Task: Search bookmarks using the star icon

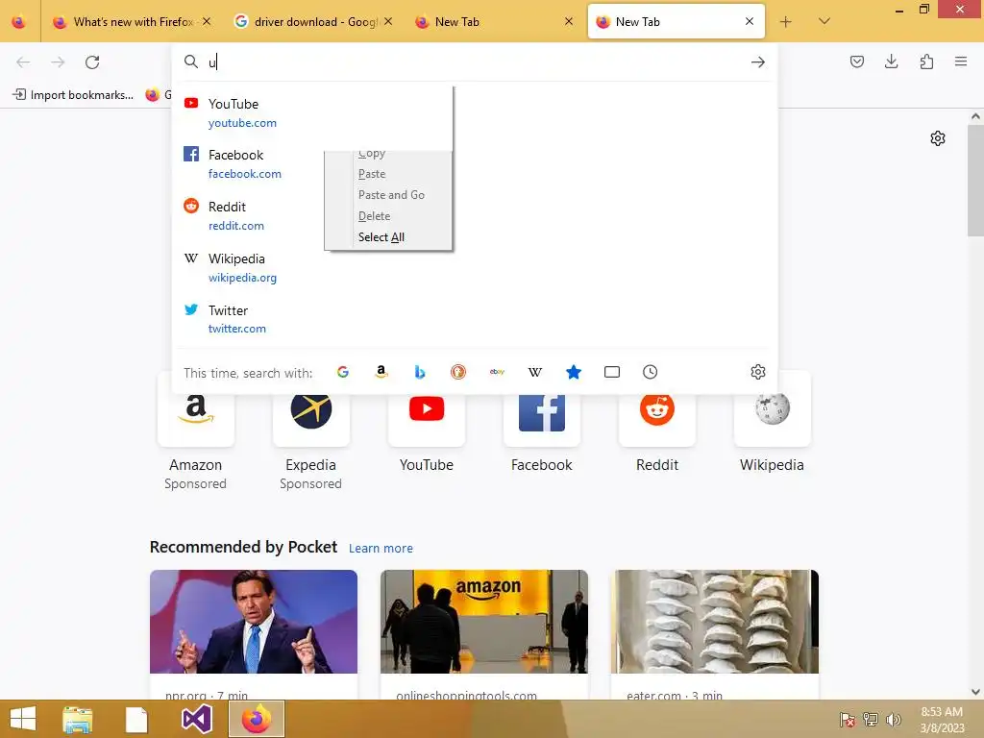Action: point(574,372)
